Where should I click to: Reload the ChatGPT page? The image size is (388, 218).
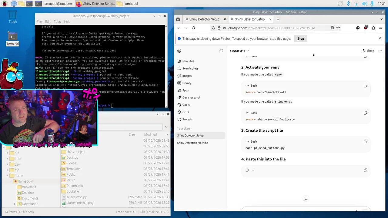[x=193, y=28]
